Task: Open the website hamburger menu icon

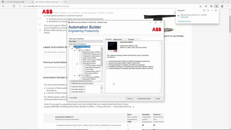Action: point(40,18)
